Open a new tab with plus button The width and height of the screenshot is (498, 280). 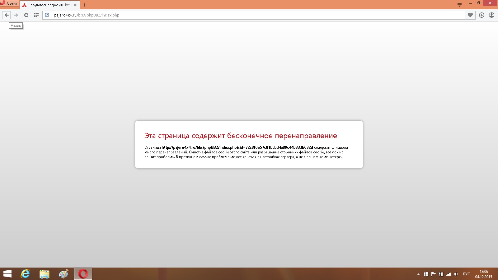(x=85, y=5)
